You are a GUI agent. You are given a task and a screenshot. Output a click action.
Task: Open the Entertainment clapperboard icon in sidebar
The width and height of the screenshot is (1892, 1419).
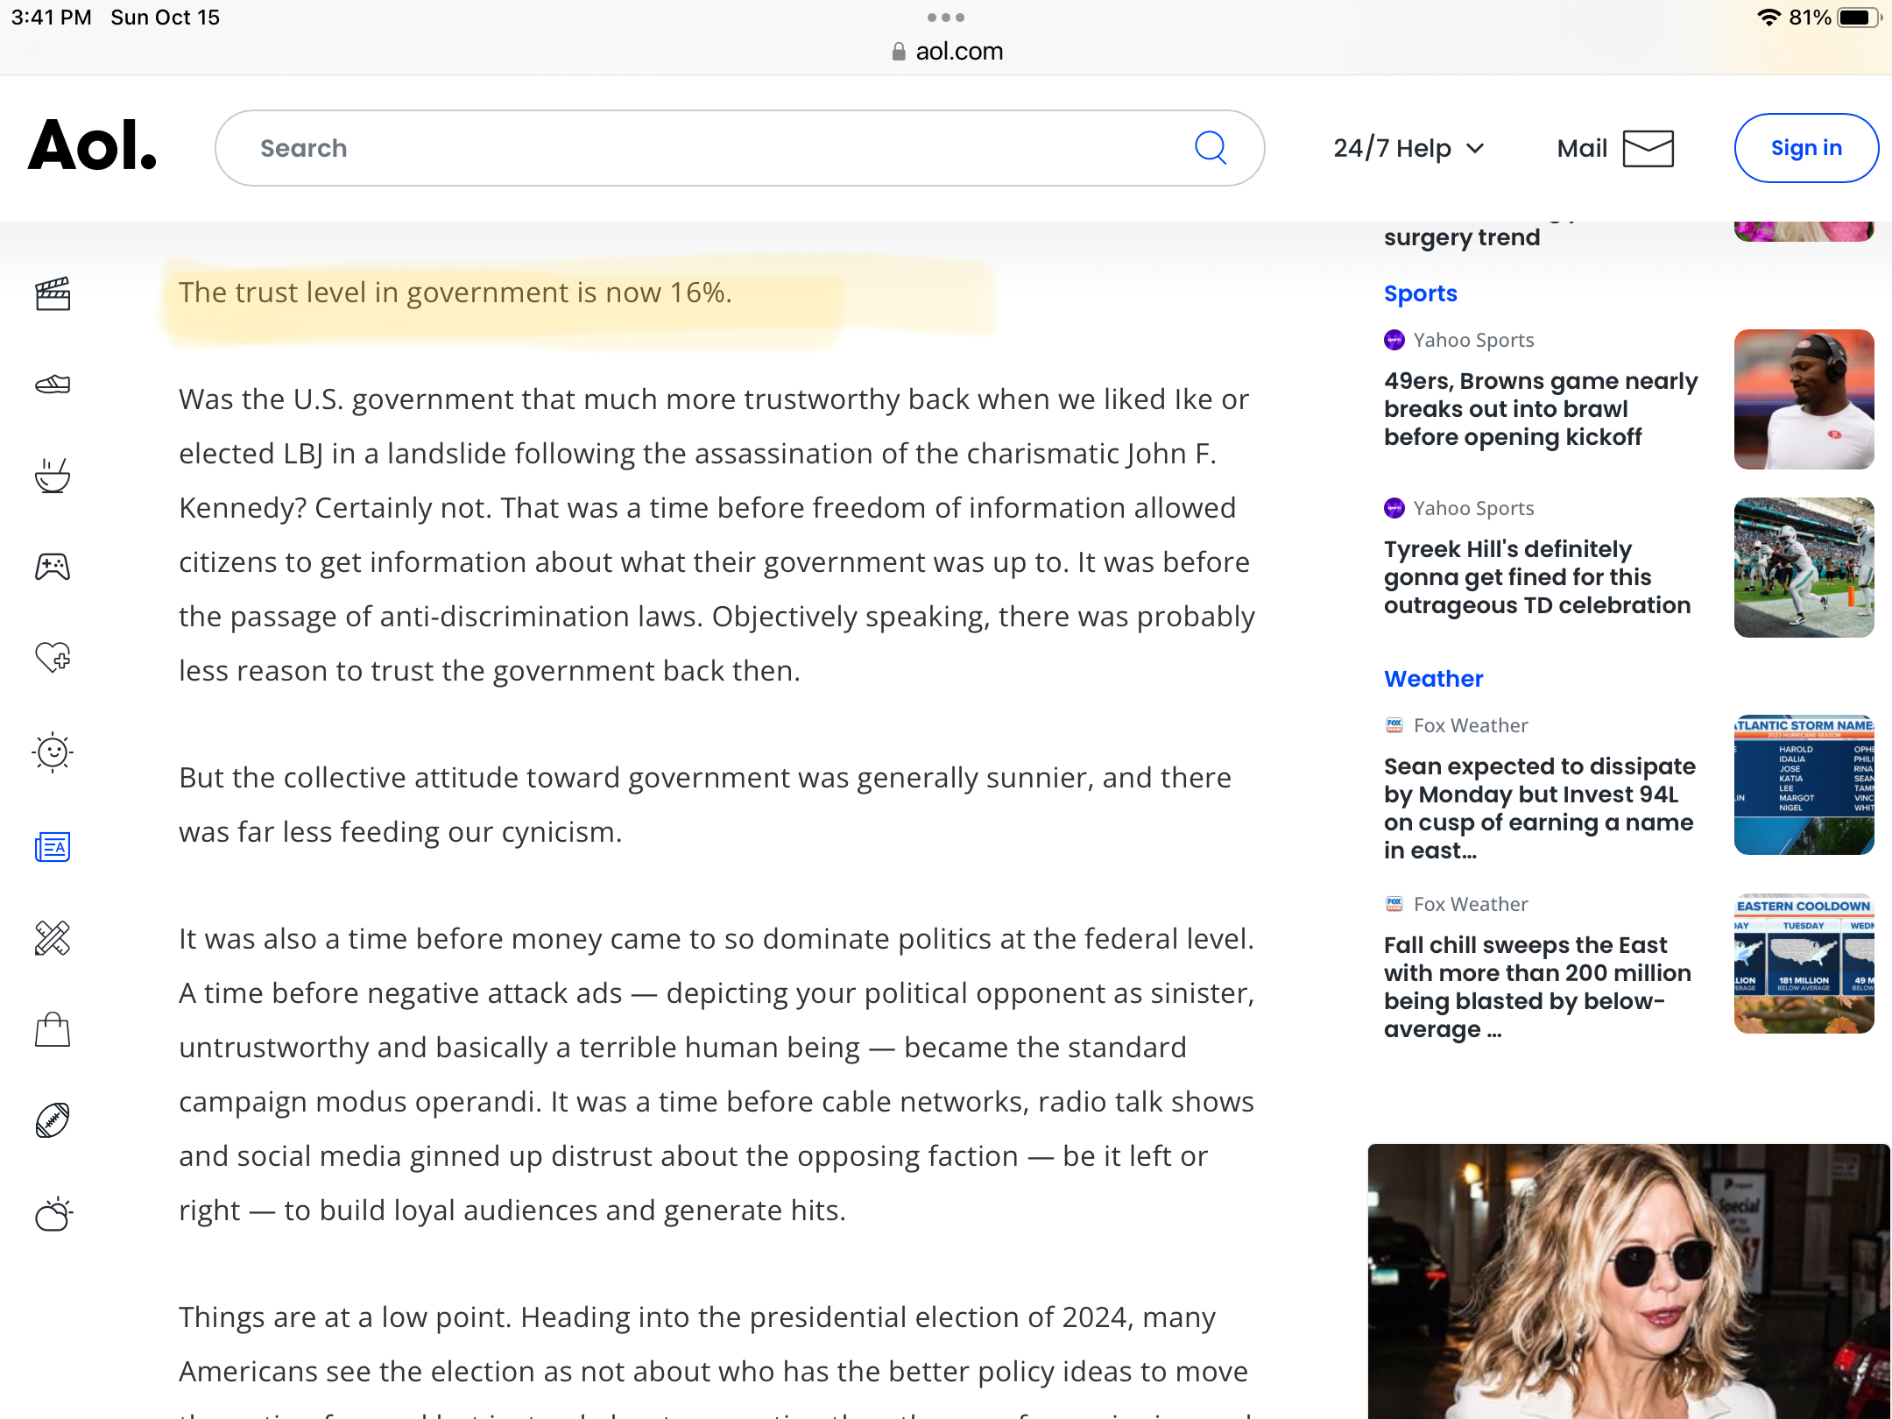(53, 293)
